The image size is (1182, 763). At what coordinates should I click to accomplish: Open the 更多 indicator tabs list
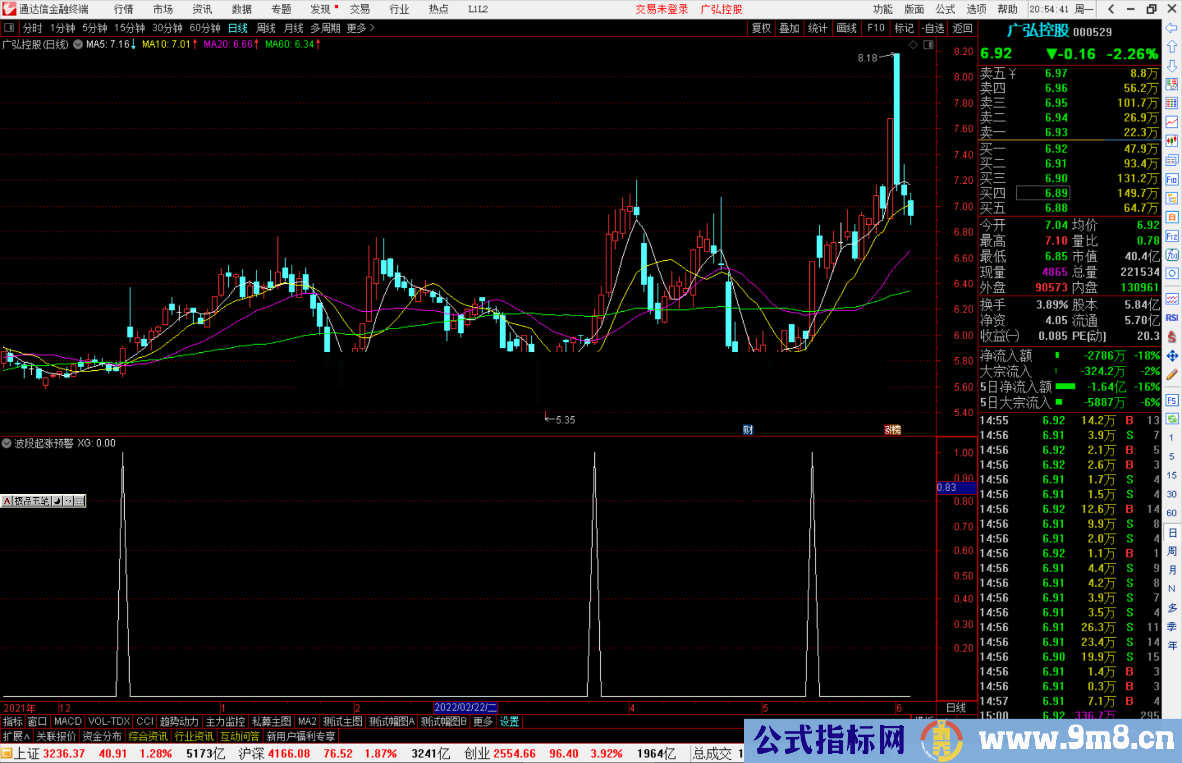point(483,721)
